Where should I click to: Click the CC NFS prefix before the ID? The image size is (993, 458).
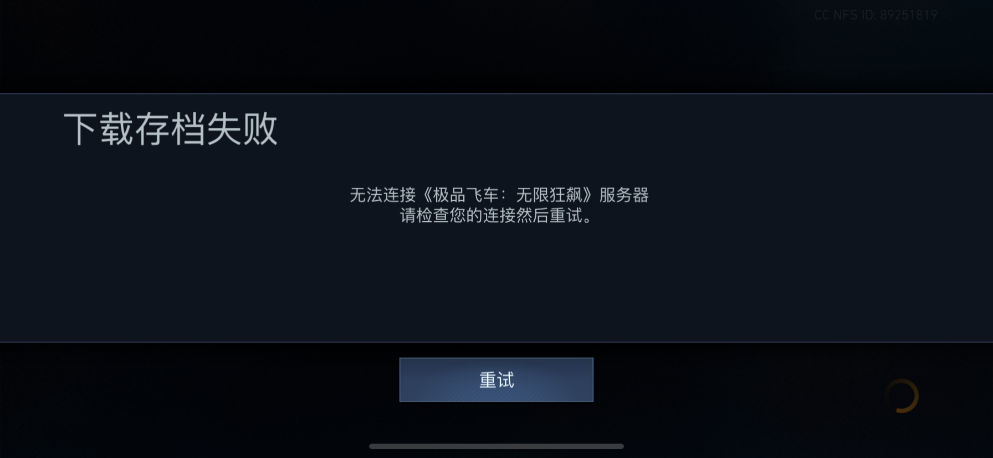point(836,15)
